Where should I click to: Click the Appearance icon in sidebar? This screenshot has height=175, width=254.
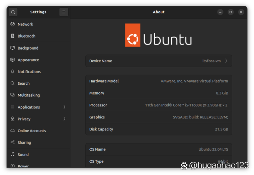coord(12,60)
